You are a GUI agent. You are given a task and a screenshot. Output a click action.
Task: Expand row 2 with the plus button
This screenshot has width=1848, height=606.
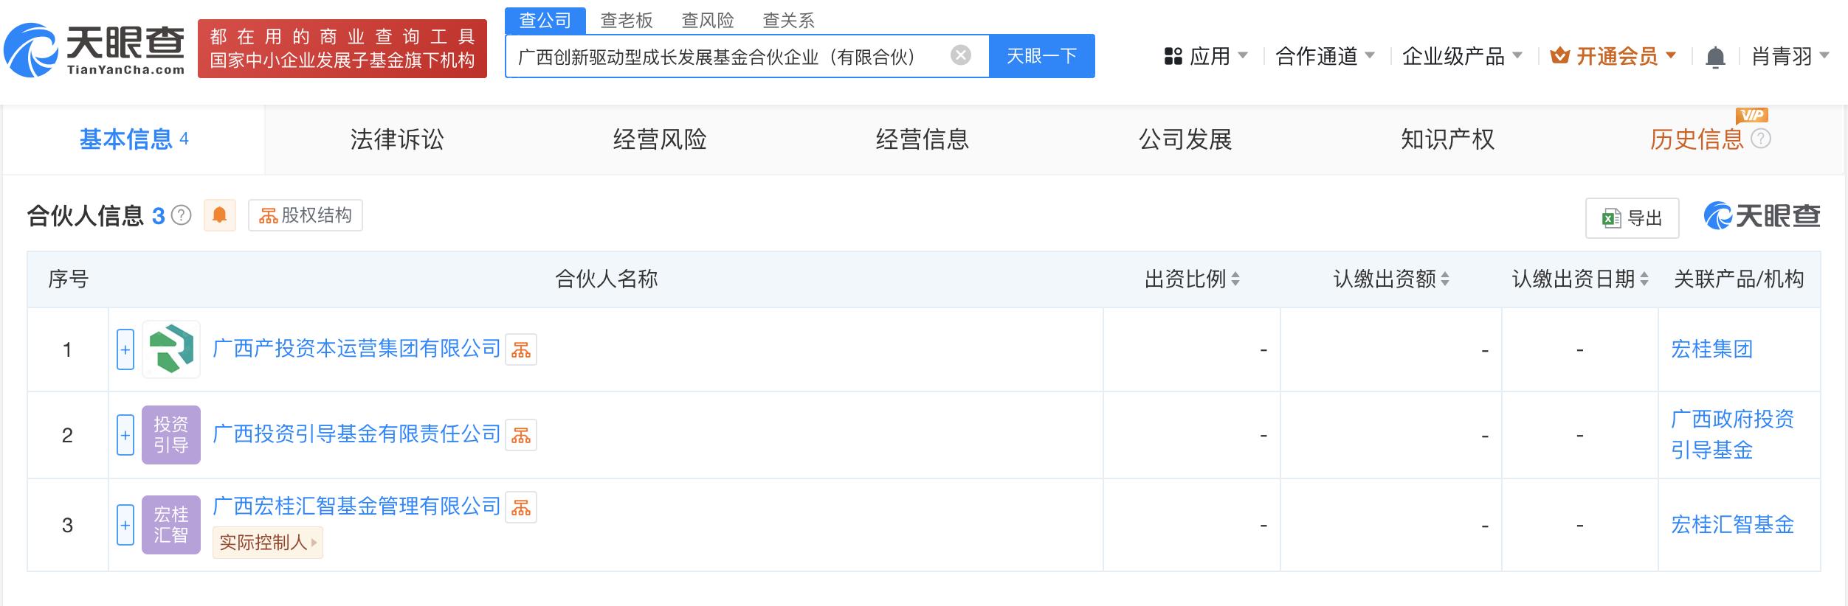coord(125,435)
